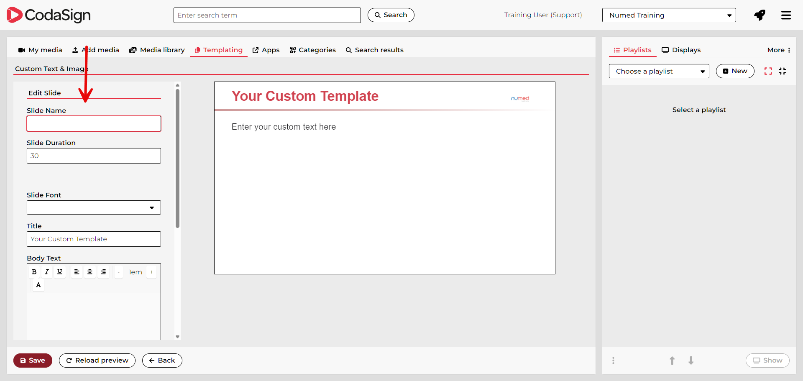Screen dimensions: 803x381
Task: Open the Slide Font dropdown
Action: [x=94, y=207]
